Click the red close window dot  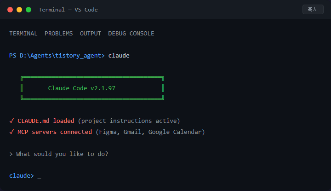[10, 10]
